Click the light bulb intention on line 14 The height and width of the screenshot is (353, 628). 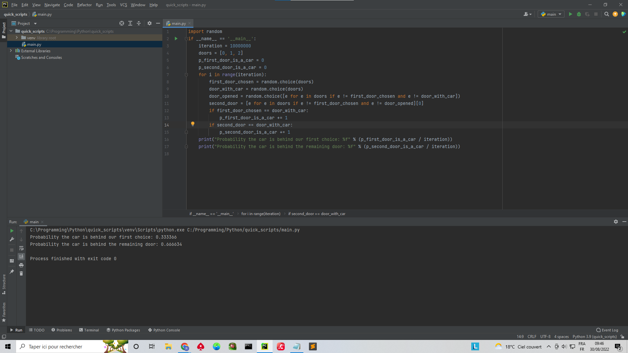coord(193,124)
